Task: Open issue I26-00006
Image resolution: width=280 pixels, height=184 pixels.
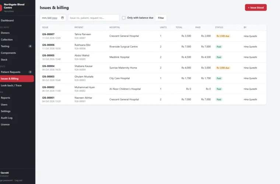Action: (x=48, y=45)
